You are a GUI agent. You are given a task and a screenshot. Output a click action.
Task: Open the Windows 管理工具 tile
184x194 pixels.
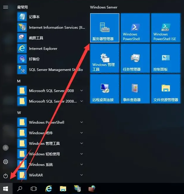click(105, 58)
